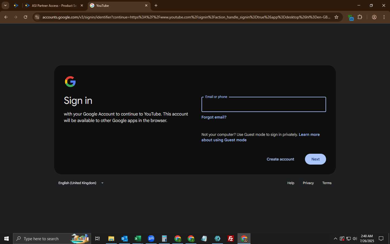Open the Privacy link in footer

pyautogui.click(x=308, y=183)
